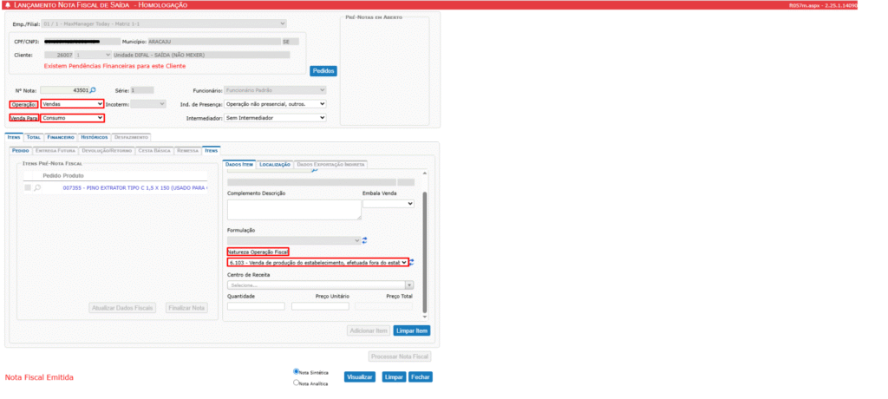888x399 pixels.
Task: Open the Localização tab
Action: click(x=274, y=164)
